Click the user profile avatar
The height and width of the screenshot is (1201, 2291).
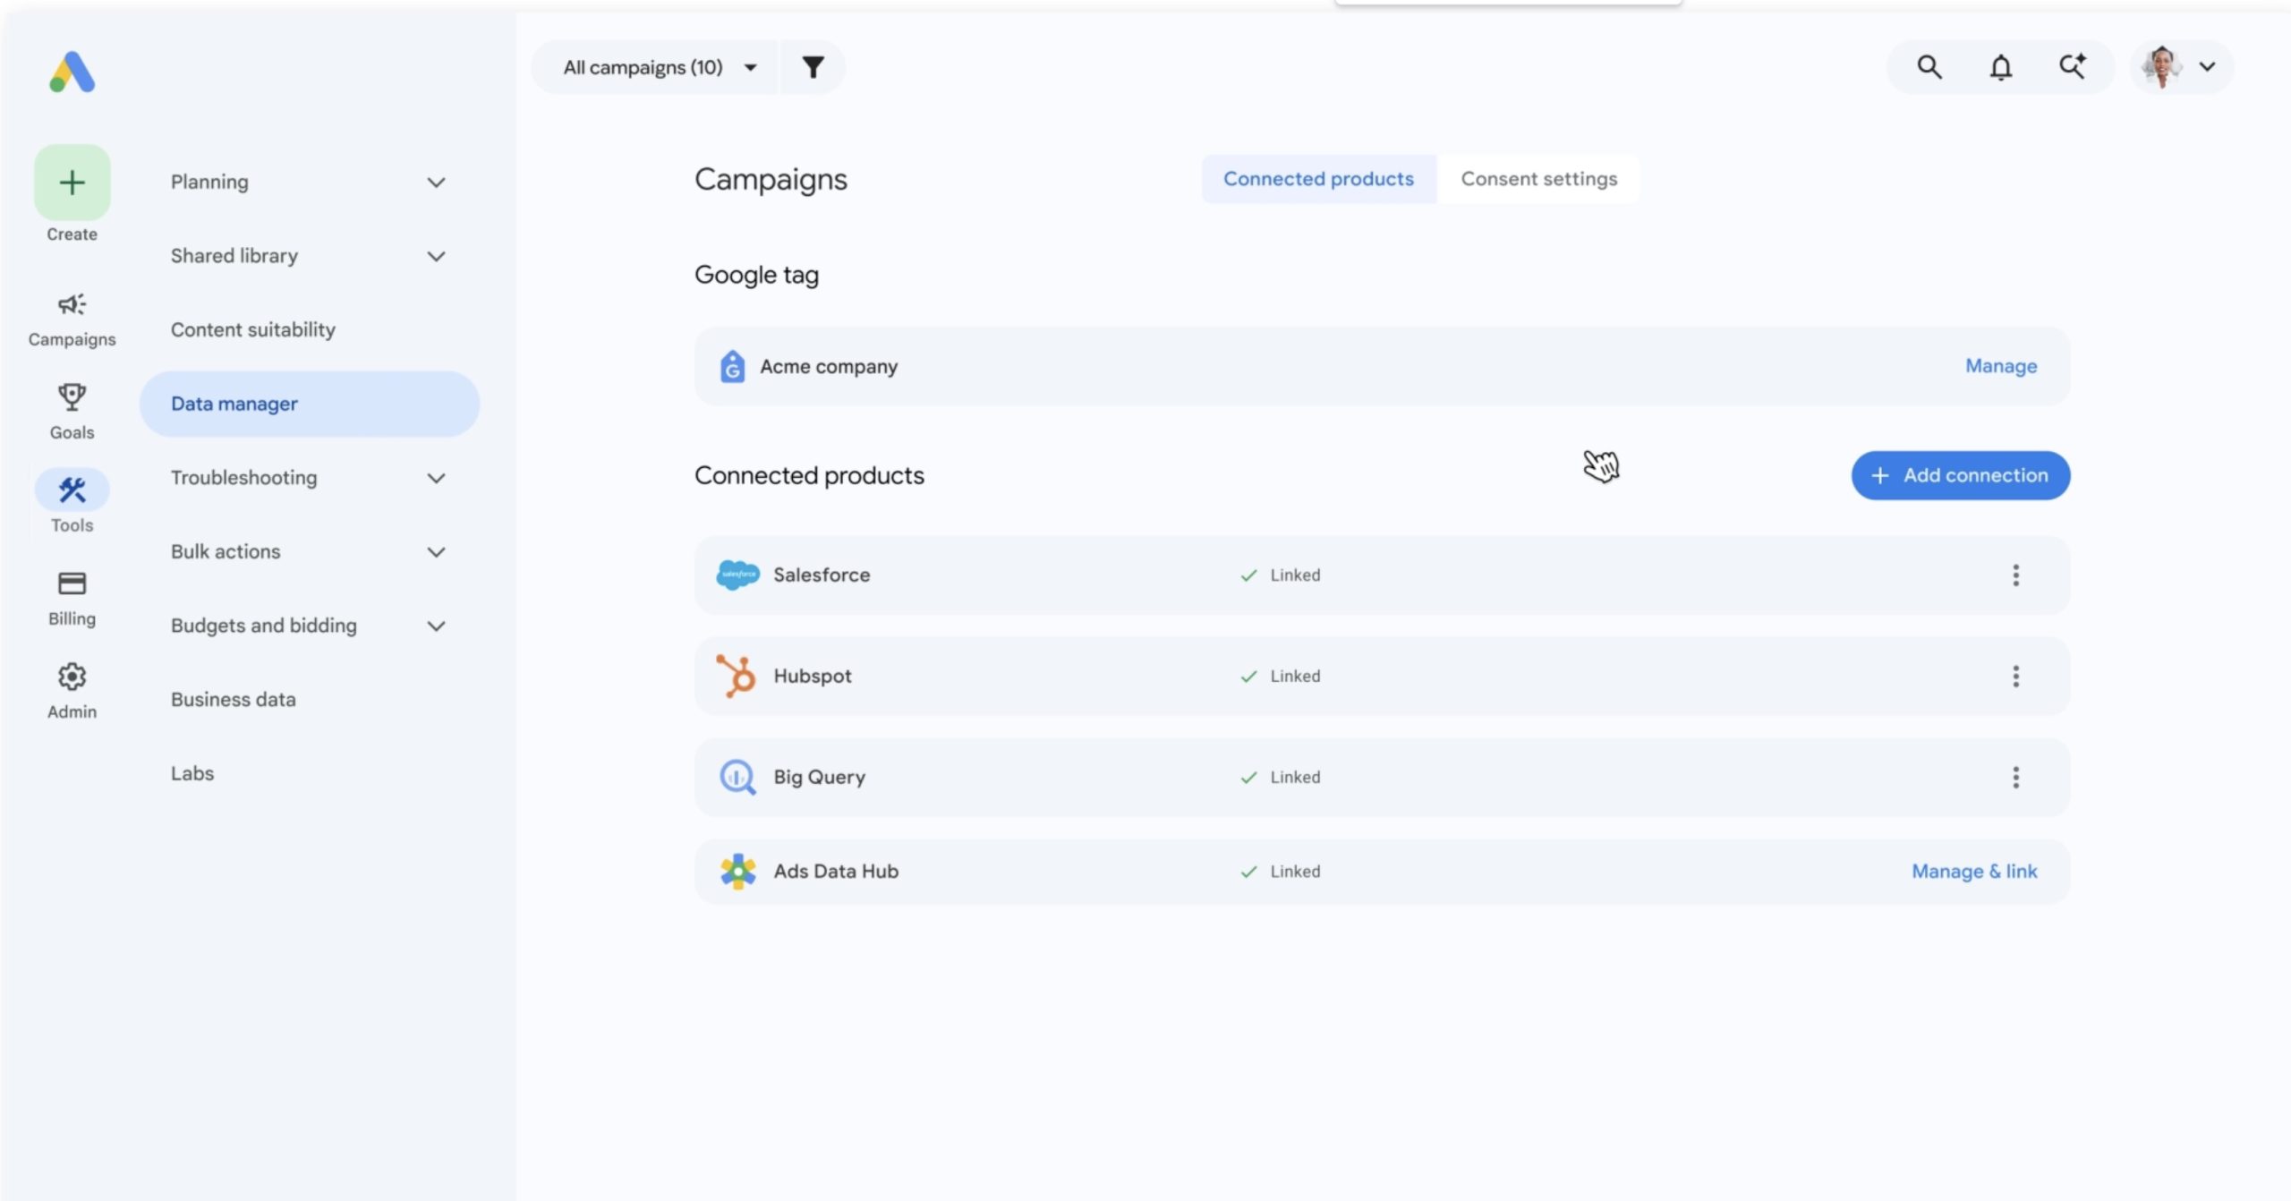(2162, 67)
